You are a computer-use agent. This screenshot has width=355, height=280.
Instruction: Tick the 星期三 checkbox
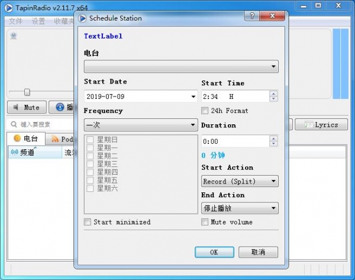(90, 164)
